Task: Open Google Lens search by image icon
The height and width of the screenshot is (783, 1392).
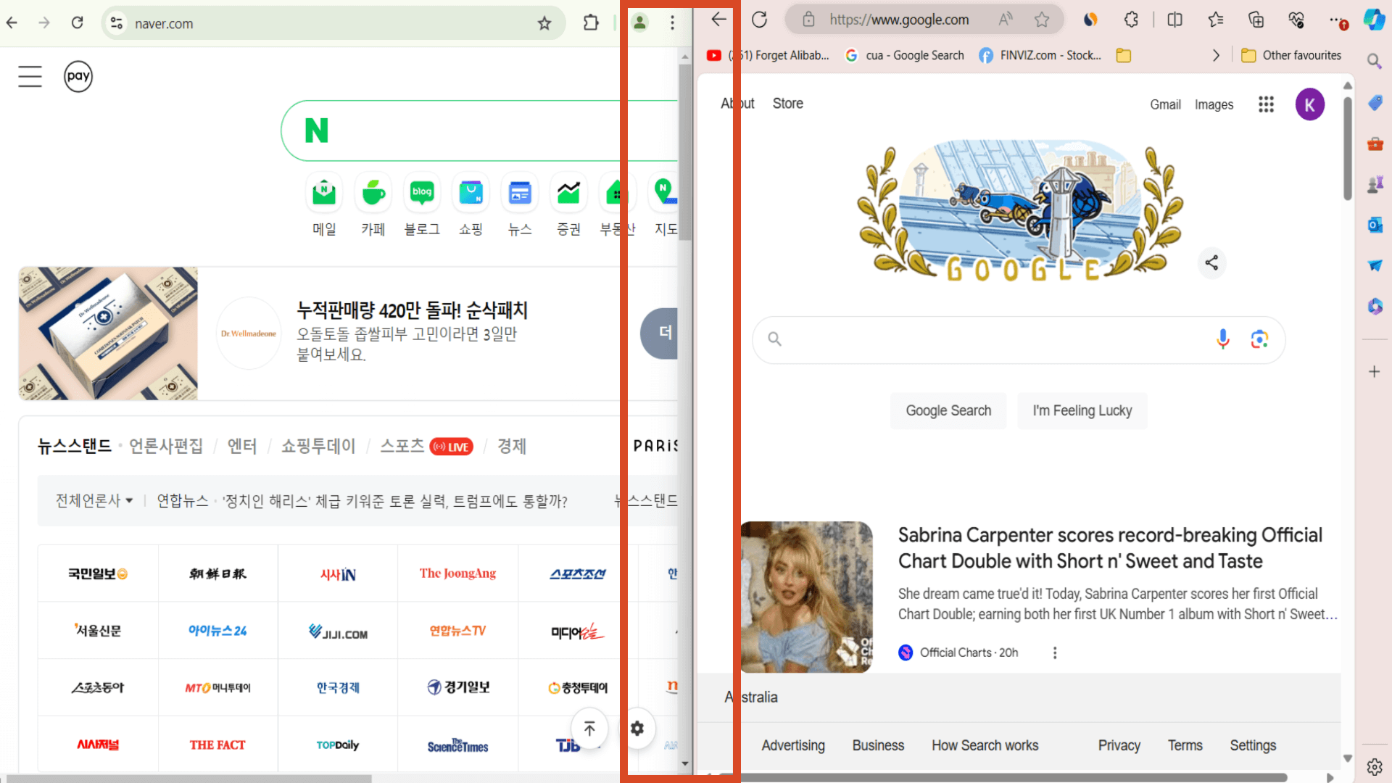Action: (x=1259, y=339)
